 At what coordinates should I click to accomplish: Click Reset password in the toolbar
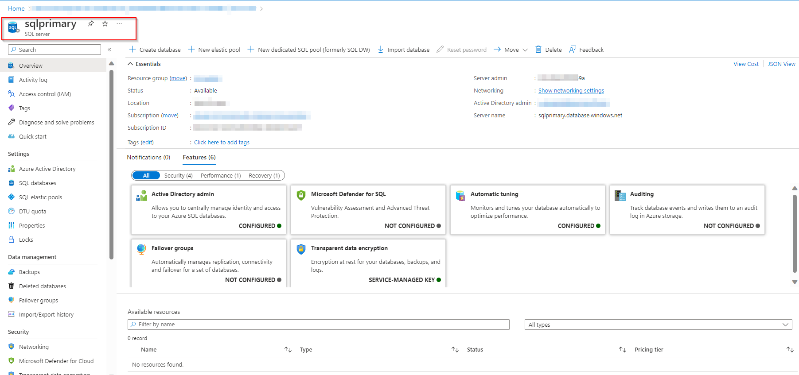click(461, 50)
